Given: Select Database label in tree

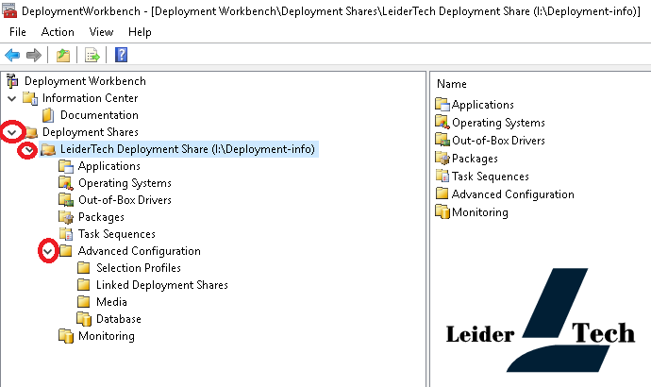Looking at the screenshot, I should pos(119,319).
